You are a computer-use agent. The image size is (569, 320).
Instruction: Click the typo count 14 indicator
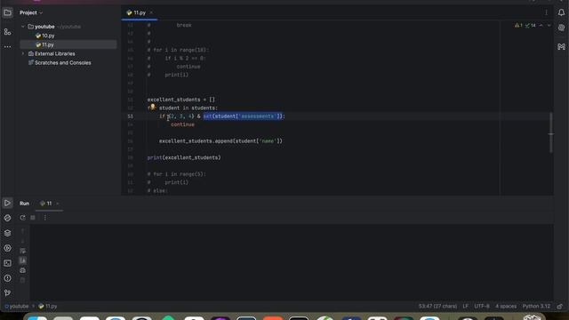(531, 26)
